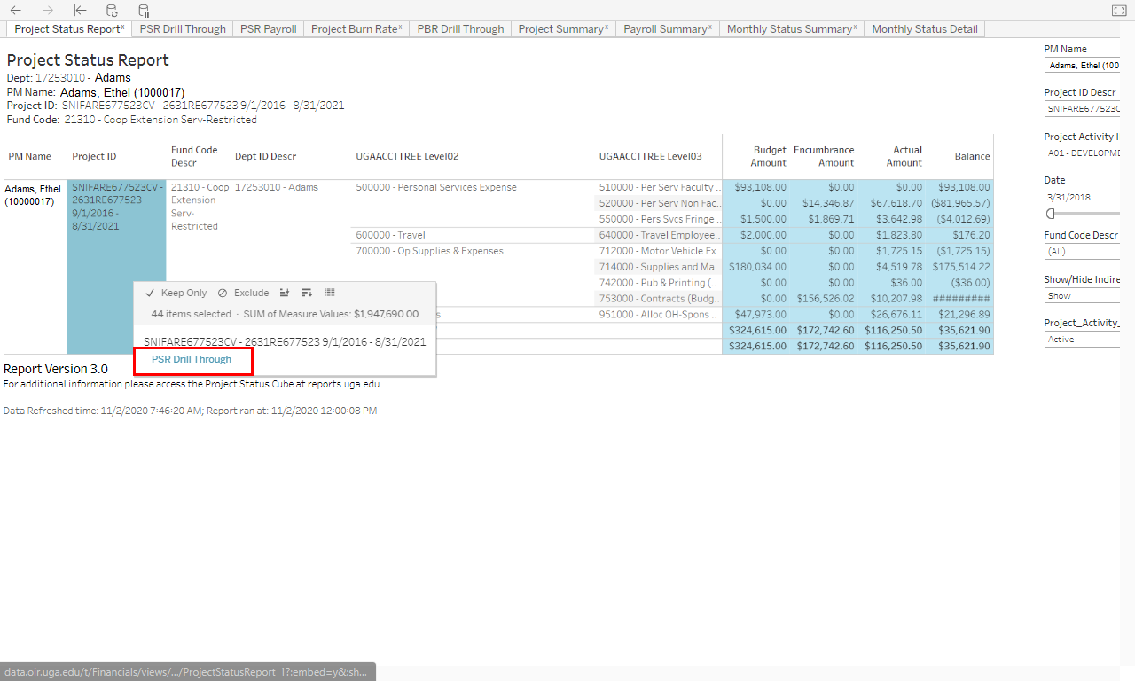Image resolution: width=1135 pixels, height=681 pixels.
Task: Click the 510000 - Per Serv Faculty row
Action: click(x=660, y=187)
